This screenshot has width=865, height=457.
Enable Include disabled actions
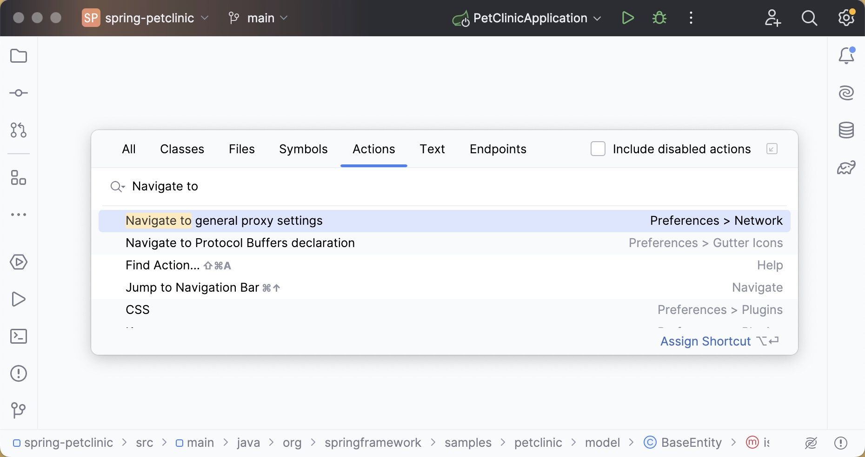[598, 149]
